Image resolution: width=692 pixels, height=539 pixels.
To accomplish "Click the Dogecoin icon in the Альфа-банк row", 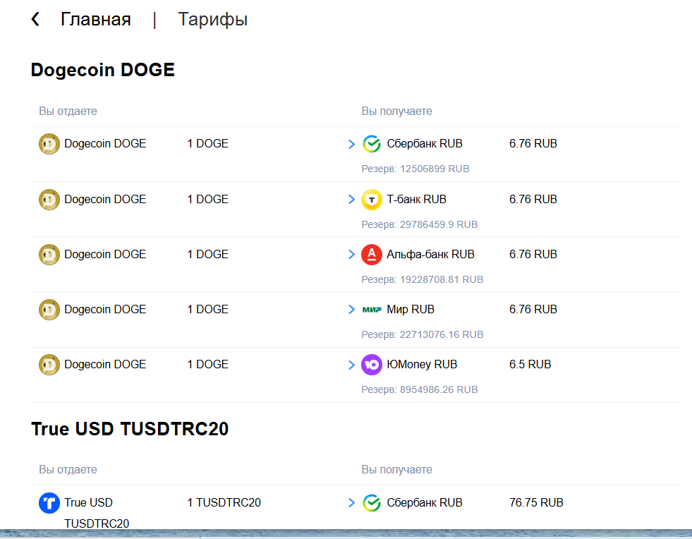I will coord(49,255).
